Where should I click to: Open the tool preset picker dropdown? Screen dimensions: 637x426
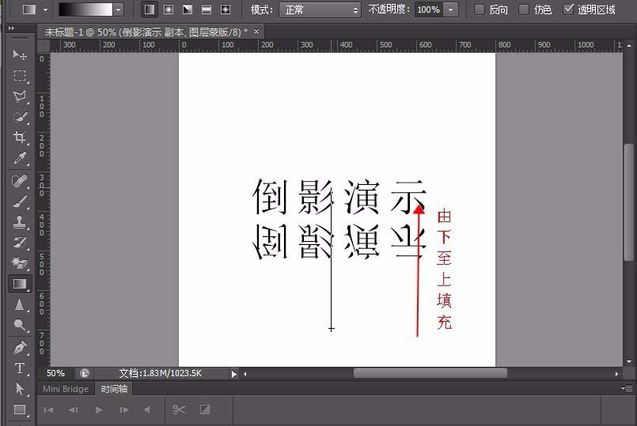pyautogui.click(x=46, y=9)
